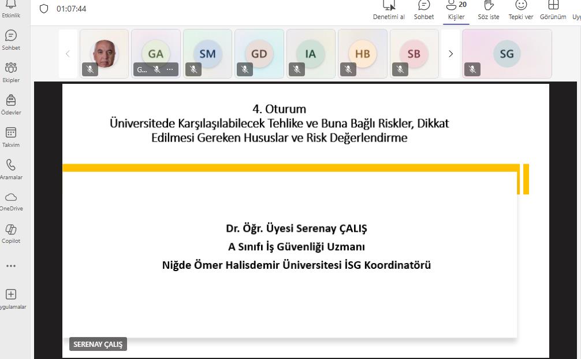Open the Görünüm view menu
The height and width of the screenshot is (359, 581).
pos(553,10)
